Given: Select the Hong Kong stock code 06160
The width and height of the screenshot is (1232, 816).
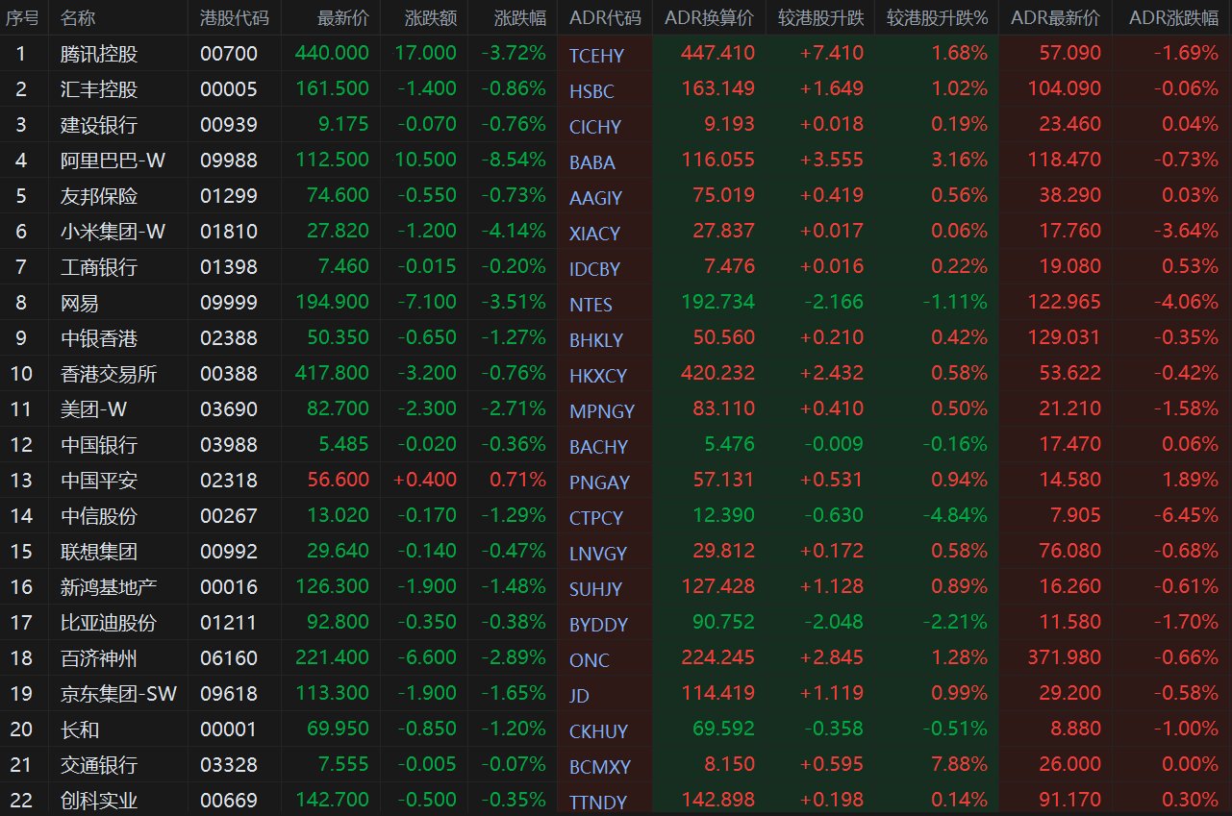Looking at the screenshot, I should tap(229, 658).
